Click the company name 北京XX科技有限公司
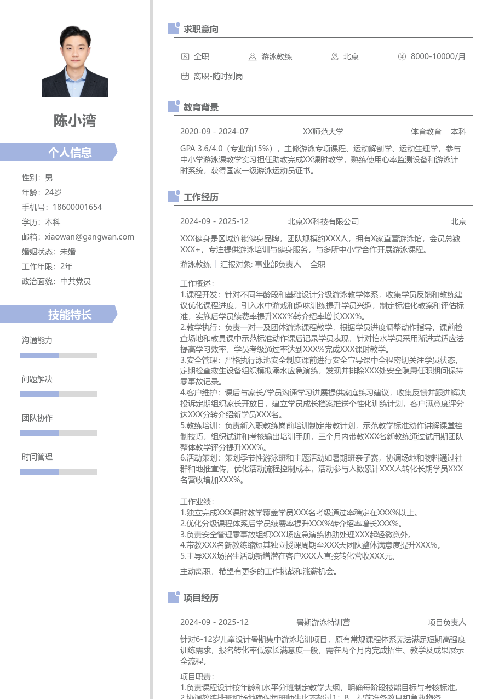 coord(323,221)
